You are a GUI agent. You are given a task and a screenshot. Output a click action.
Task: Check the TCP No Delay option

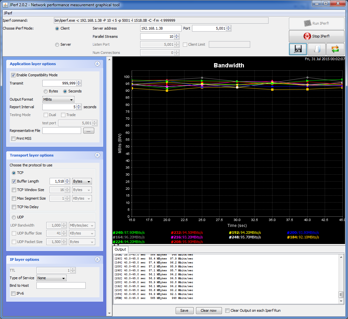click(14, 207)
